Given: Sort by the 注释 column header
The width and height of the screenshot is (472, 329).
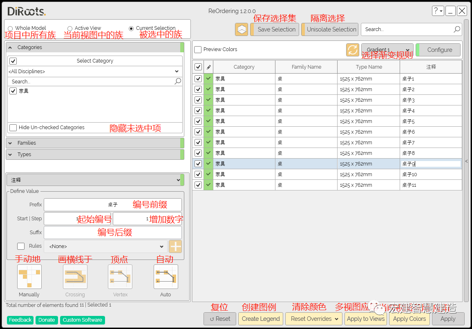Looking at the screenshot, I should 431,67.
